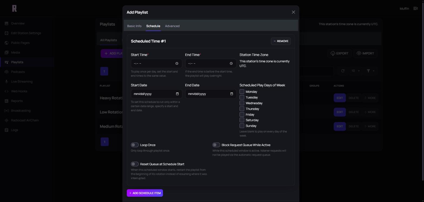Click the Broadcasting signal icon

tap(6, 111)
